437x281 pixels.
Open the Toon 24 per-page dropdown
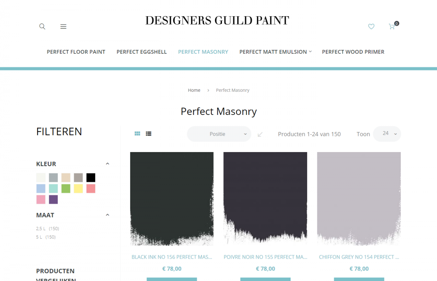click(x=387, y=134)
